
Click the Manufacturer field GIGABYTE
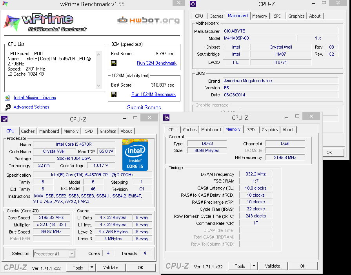pyautogui.click(x=280, y=31)
